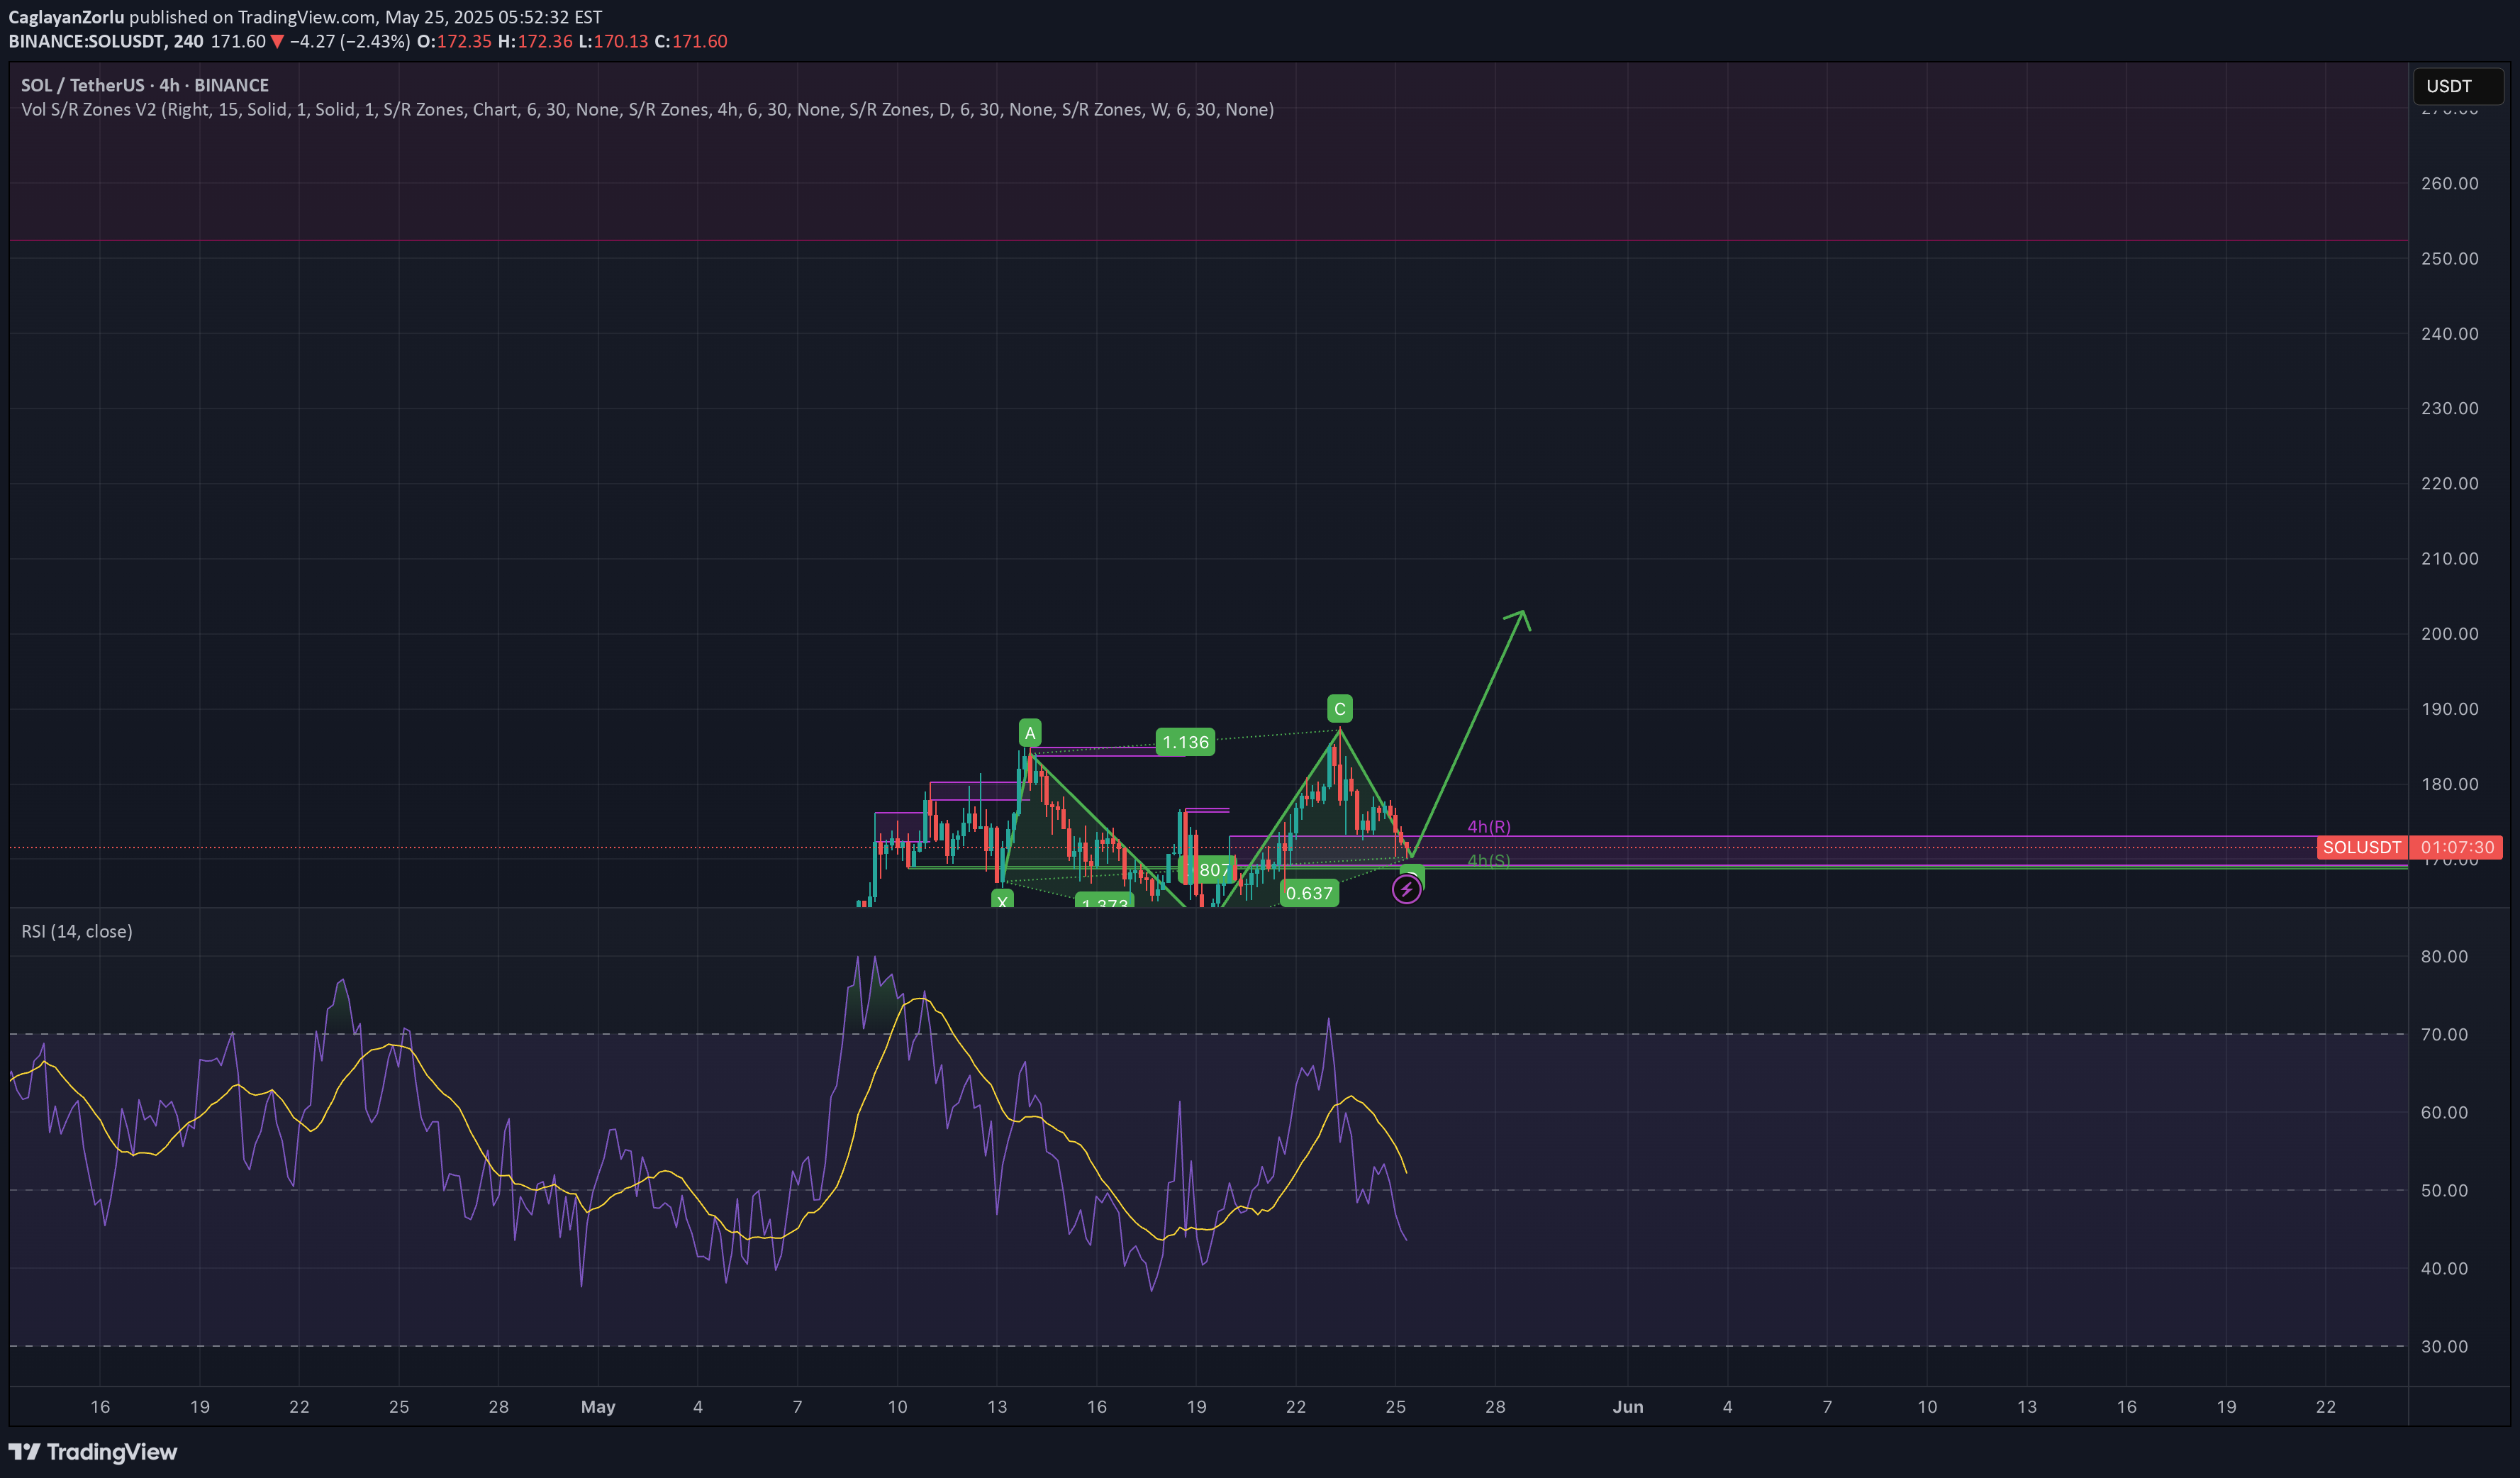Click the TradingView logo at bottom left
Image resolution: width=2520 pixels, height=1478 pixels.
[x=93, y=1452]
